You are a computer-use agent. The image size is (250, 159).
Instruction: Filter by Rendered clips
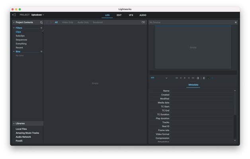pos(98,22)
